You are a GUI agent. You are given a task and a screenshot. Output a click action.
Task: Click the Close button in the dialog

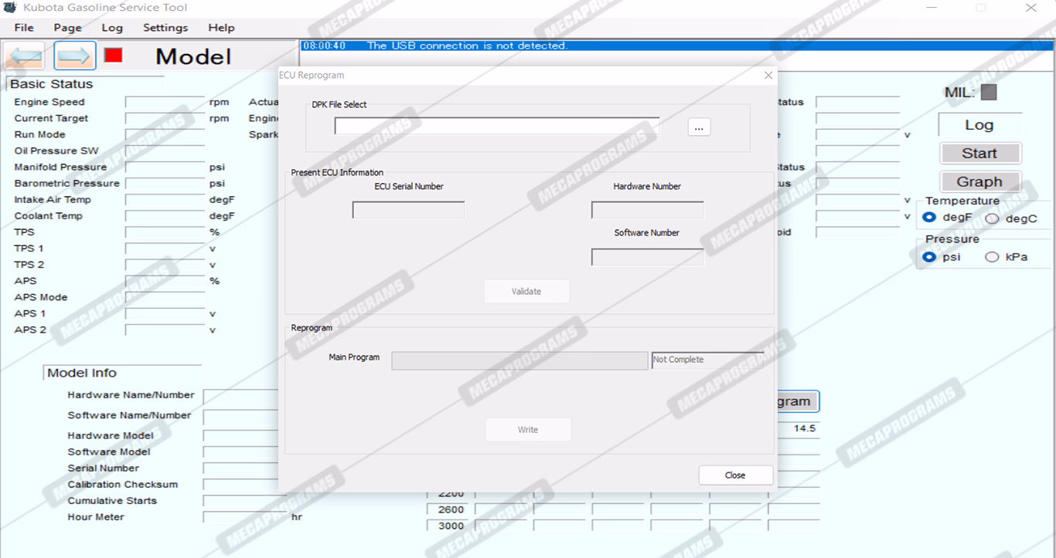[735, 475]
